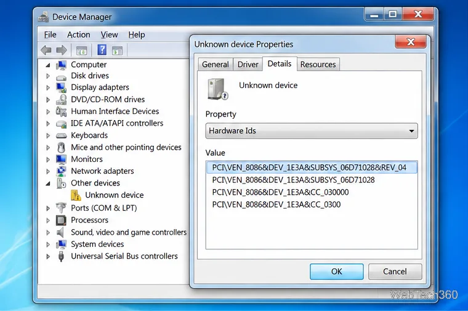Open the File menu

tap(50, 34)
